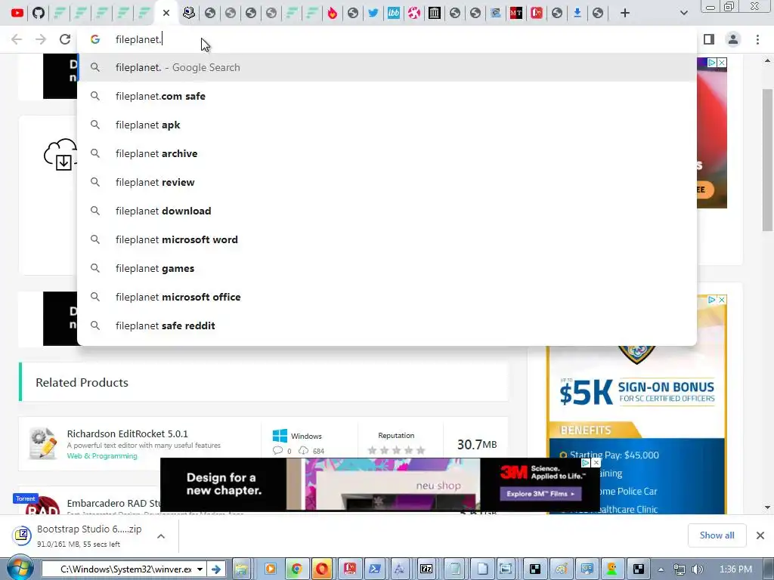The width and height of the screenshot is (774, 580).
Task: Click the taskbar address Go arrow
Action: 215,569
